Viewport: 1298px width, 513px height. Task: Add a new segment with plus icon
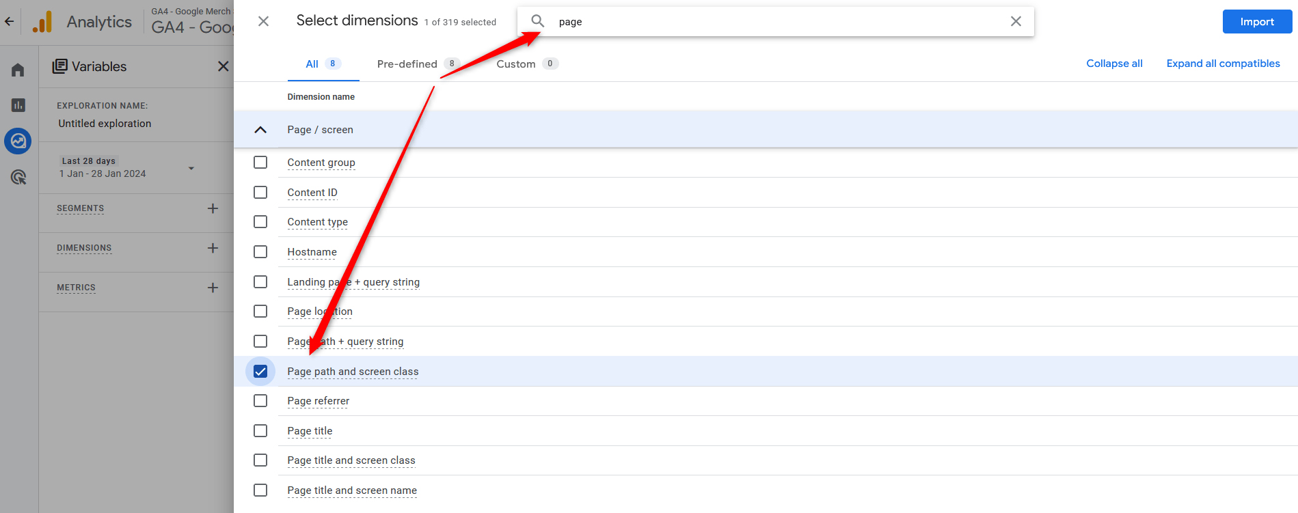213,208
